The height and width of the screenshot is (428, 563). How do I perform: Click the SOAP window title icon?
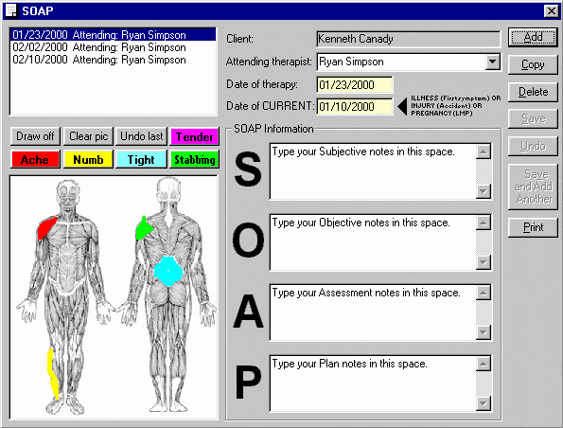click(11, 10)
